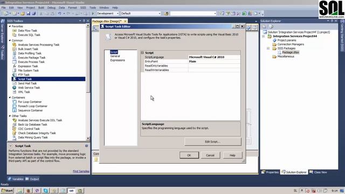Select the Expression Task icon
The image size is (345, 194).
pos(15,66)
